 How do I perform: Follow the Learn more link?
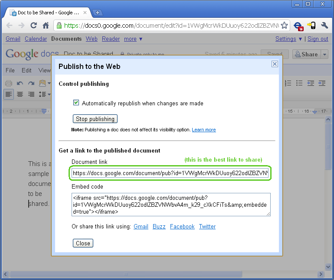[203, 130]
